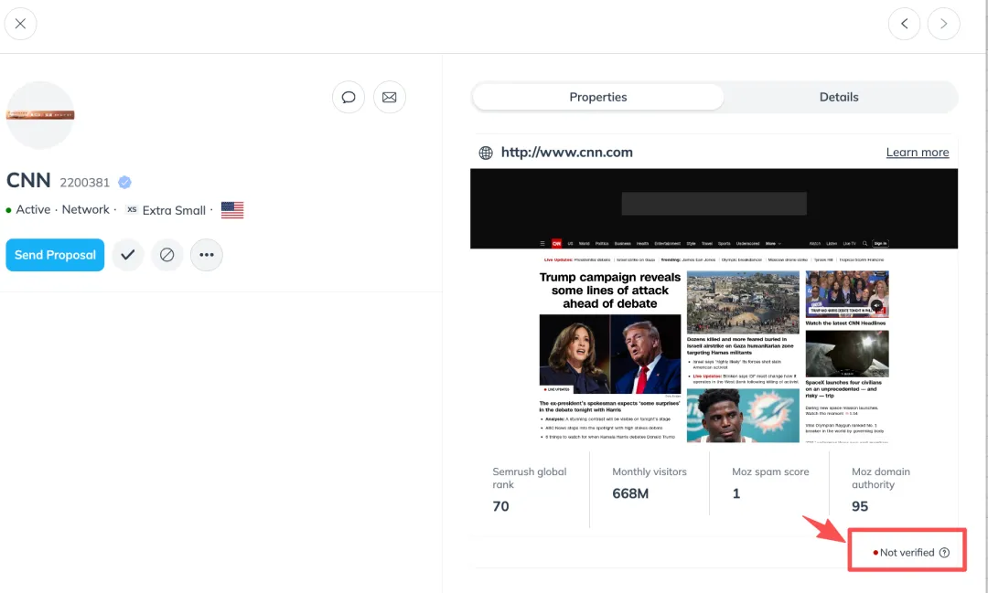Click Semrush global rank value 70

click(x=501, y=506)
